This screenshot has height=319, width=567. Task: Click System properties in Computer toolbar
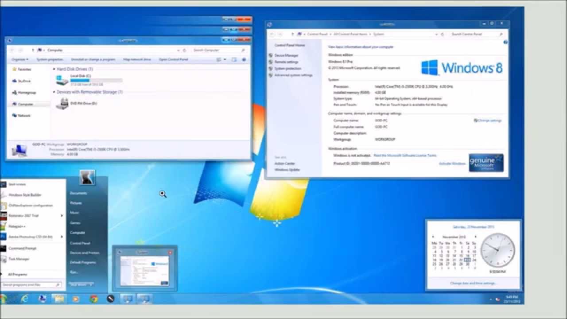pyautogui.click(x=50, y=59)
